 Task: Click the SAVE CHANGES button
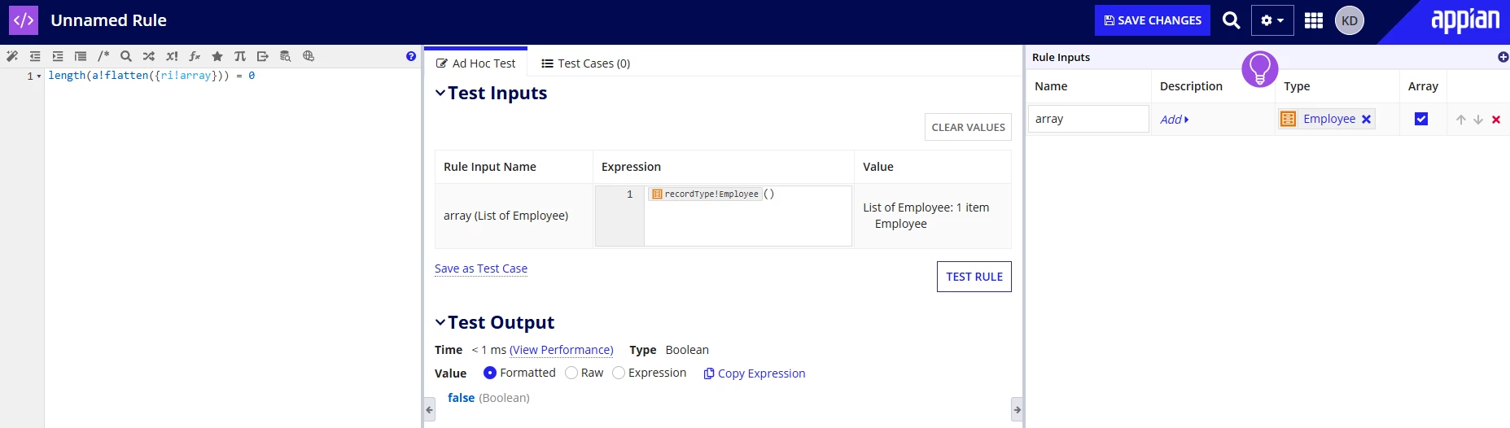[x=1153, y=20]
